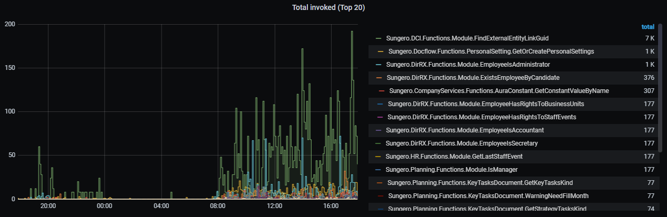Toggle the GetOrCreatePersonalSettings series in the legend

pyautogui.click(x=491, y=51)
